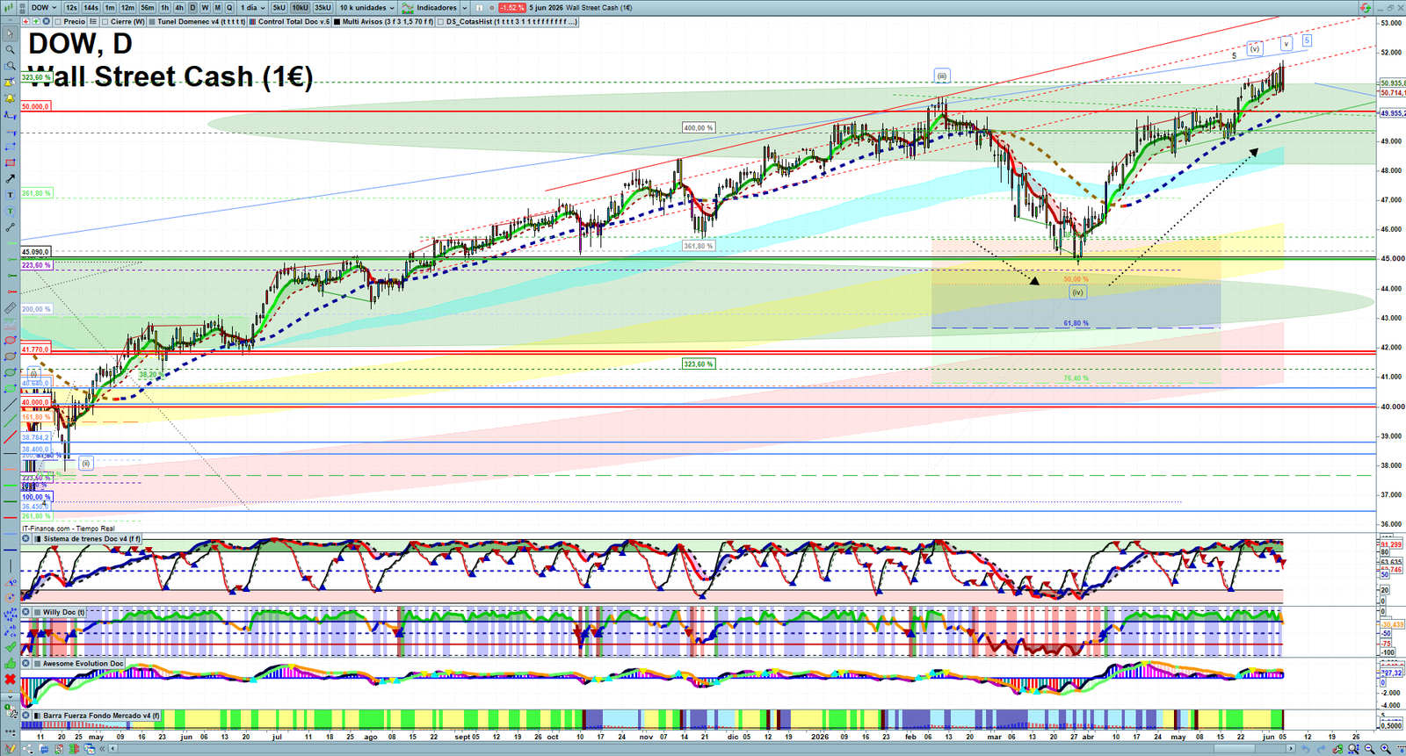Toggle the 5kU units button
This screenshot has width=1406, height=756.
click(279, 8)
